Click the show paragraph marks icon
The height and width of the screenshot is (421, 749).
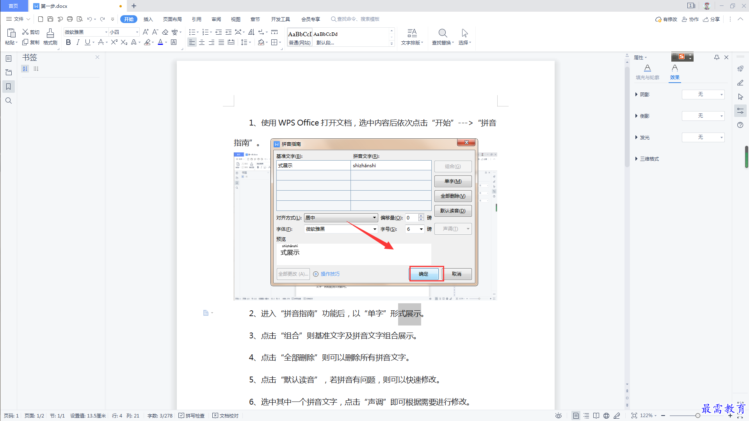261,32
